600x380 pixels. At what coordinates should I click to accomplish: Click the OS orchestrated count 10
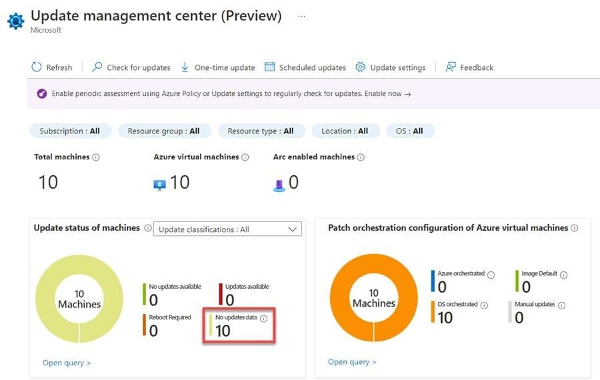pyautogui.click(x=445, y=317)
